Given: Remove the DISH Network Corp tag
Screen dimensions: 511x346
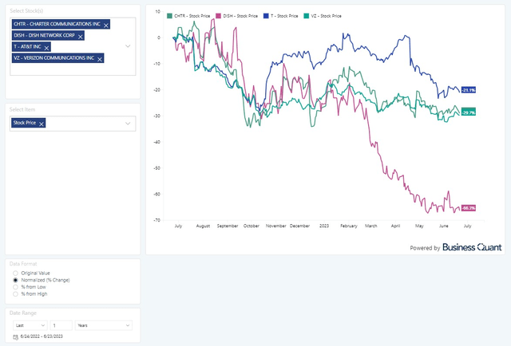Looking at the screenshot, I should point(80,37).
